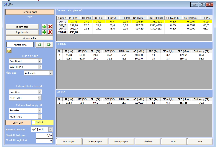Click the Print button
Image resolution: width=217 pixels, height=148 pixels.
pos(174,141)
